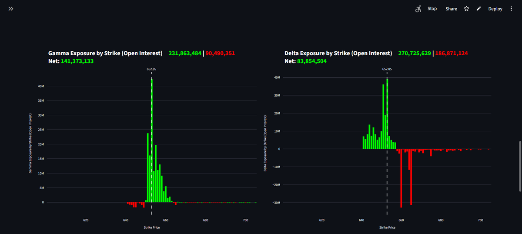Click the Deploy button
Image resolution: width=522 pixels, height=234 pixels.
click(x=495, y=9)
